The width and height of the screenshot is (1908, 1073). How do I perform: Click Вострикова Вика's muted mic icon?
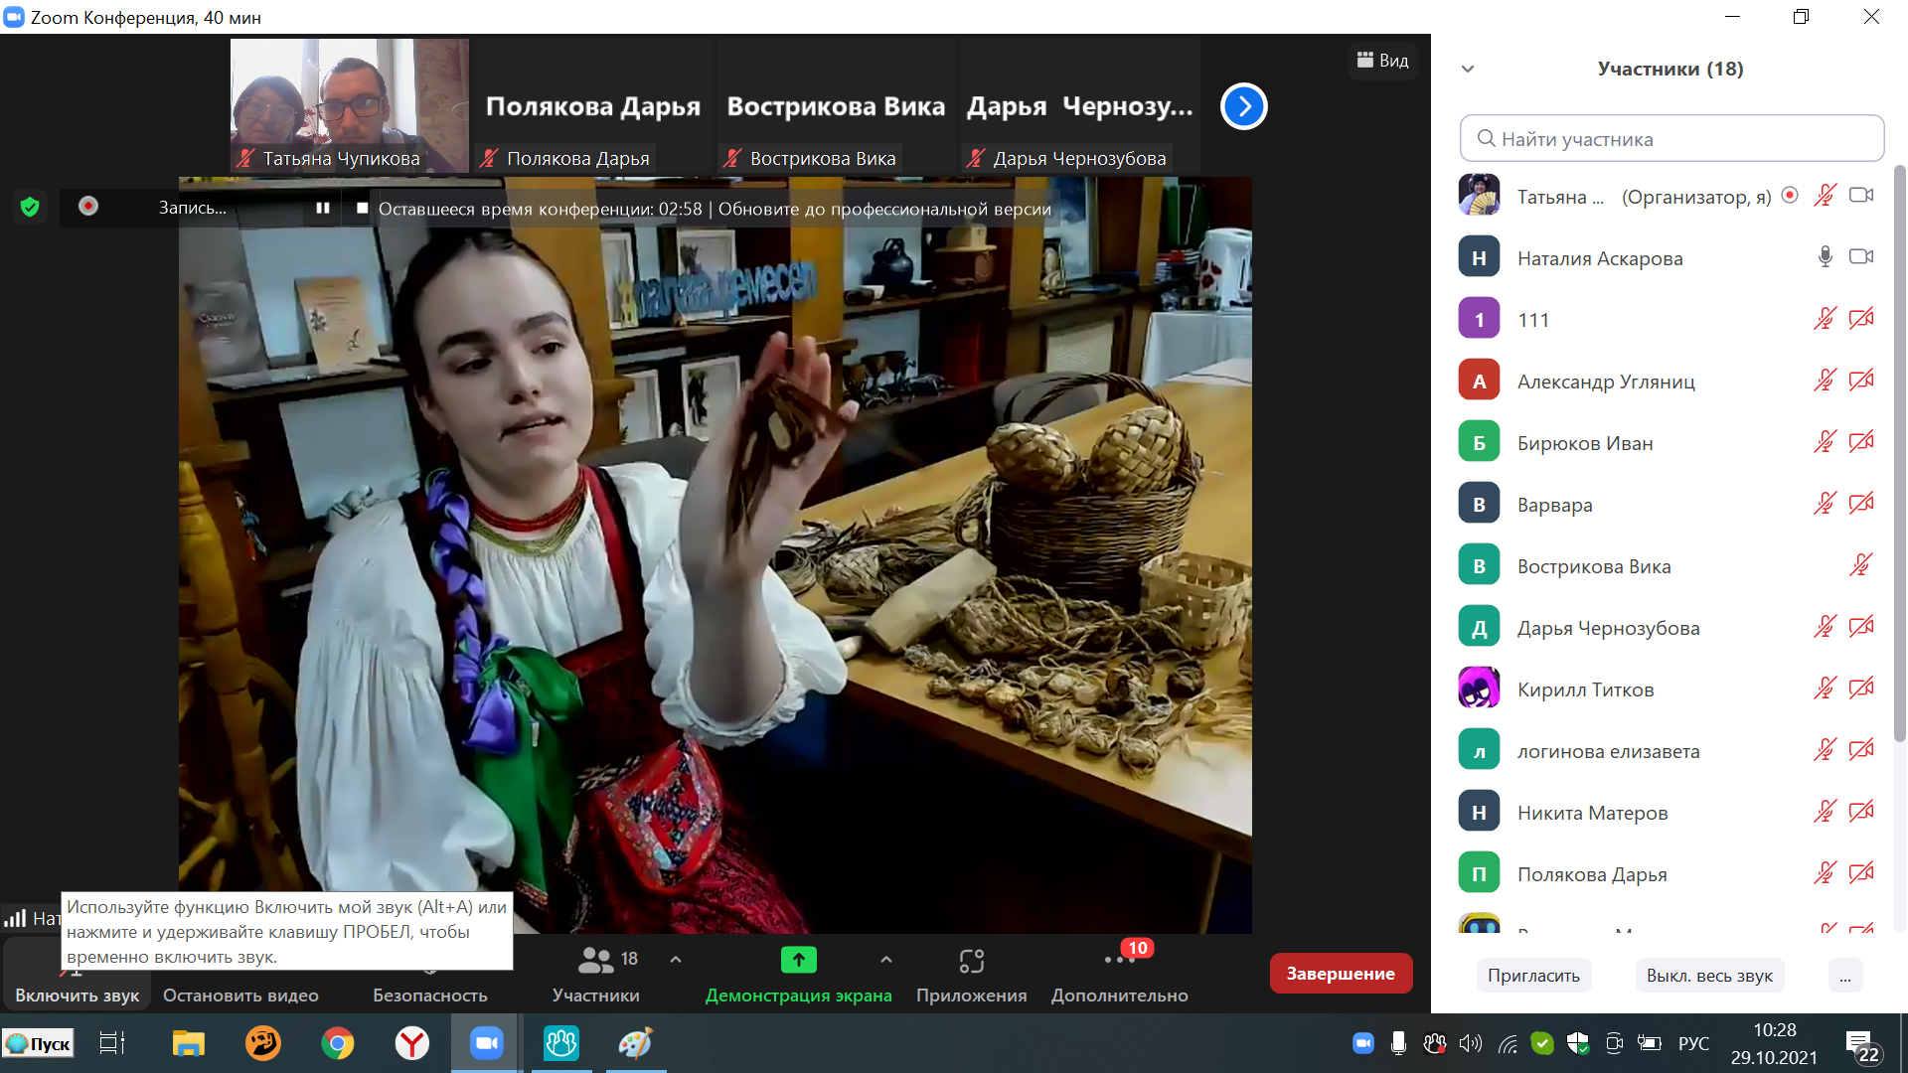tap(1861, 565)
